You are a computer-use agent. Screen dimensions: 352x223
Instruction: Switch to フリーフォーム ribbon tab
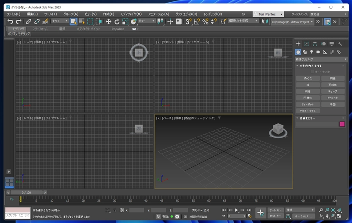[40, 29]
